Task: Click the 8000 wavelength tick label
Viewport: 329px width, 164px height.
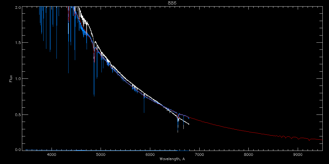Action: tap(249, 154)
